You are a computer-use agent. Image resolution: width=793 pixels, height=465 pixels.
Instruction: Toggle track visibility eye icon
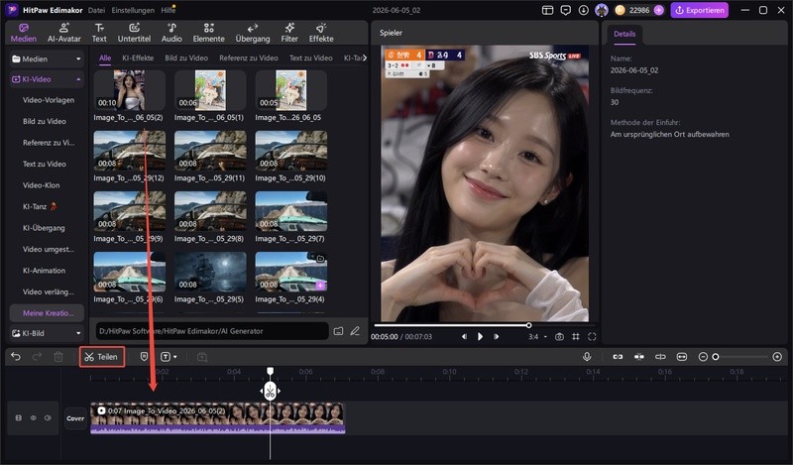[x=34, y=418]
